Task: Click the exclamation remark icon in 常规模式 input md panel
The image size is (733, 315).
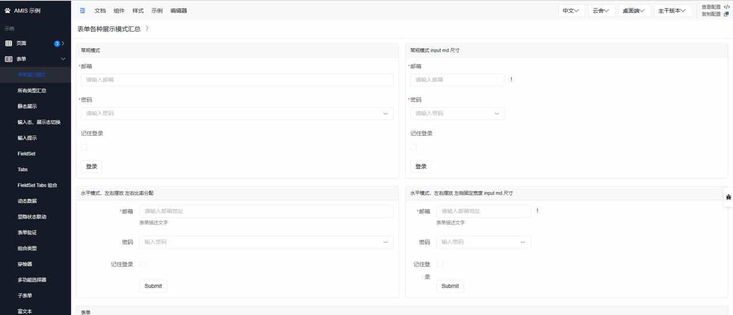Action: coord(511,79)
